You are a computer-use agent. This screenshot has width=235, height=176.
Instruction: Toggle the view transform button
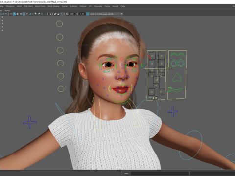(88, 14)
